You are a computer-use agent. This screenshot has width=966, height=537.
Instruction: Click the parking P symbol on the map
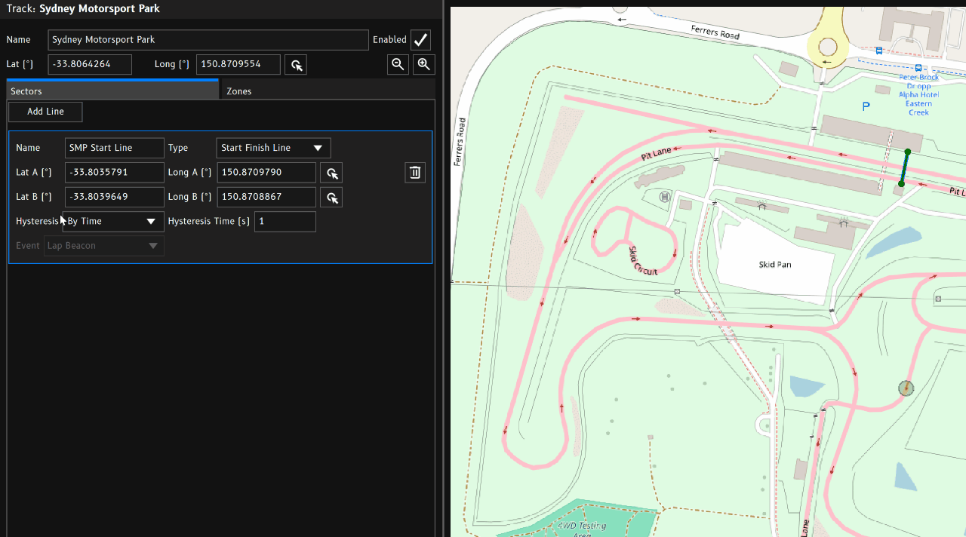(x=866, y=107)
